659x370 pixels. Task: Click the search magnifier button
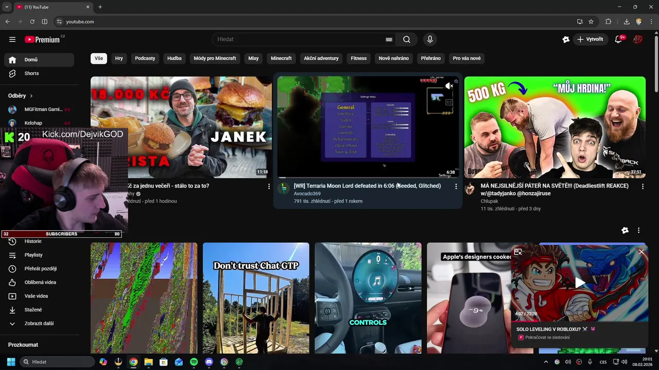click(407, 40)
